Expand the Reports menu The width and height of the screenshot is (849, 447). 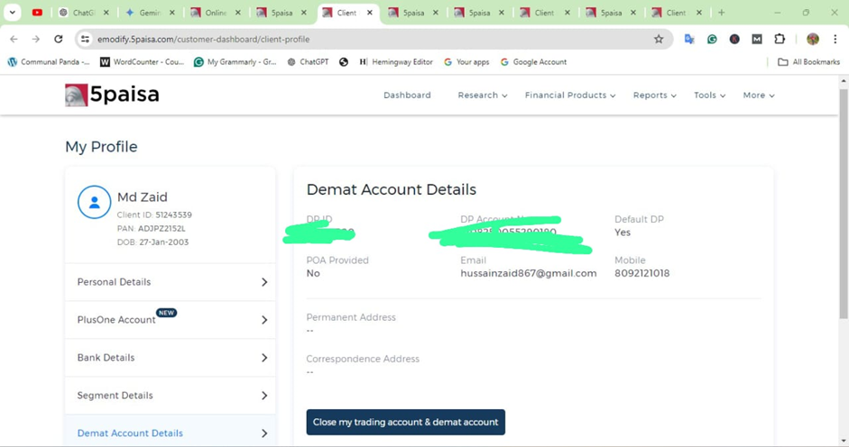(655, 96)
